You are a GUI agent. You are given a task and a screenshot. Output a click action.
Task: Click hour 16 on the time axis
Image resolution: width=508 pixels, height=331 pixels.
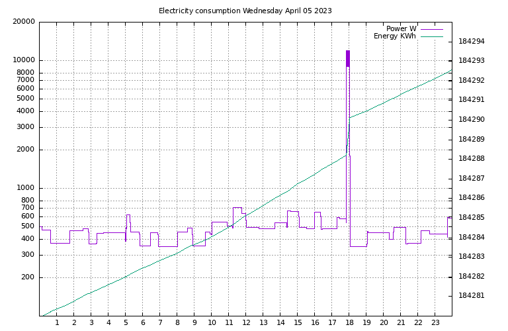point(315,322)
